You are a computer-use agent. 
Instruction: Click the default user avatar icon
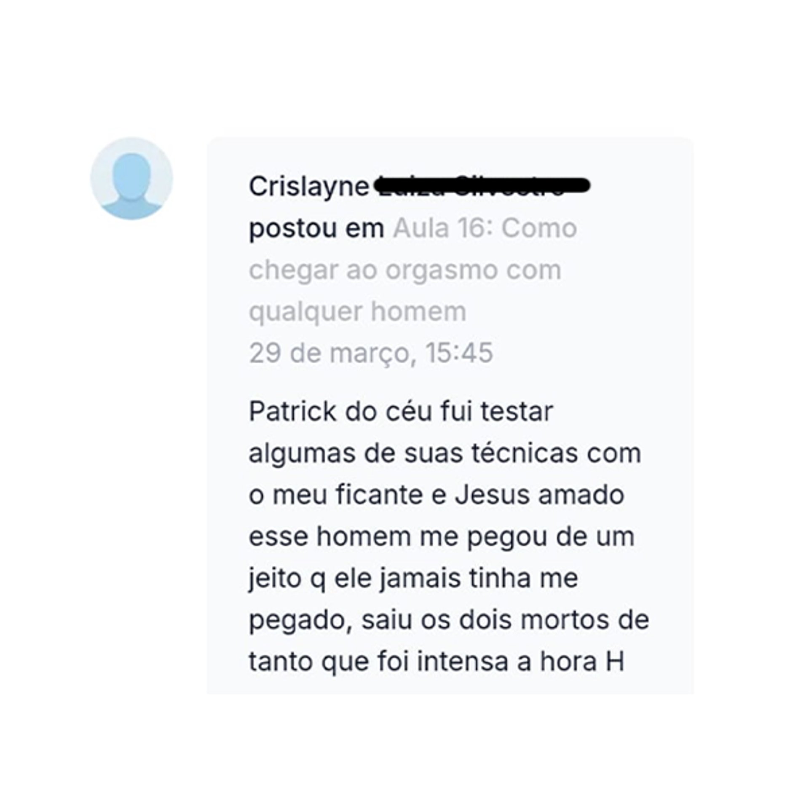(131, 178)
